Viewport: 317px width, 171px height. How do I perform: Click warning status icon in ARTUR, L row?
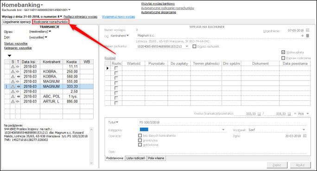click(x=13, y=101)
